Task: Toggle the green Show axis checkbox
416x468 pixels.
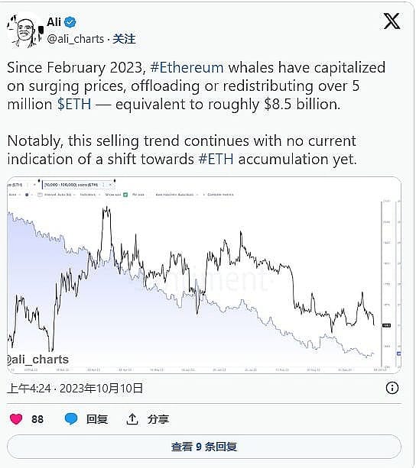Action: 125,195
